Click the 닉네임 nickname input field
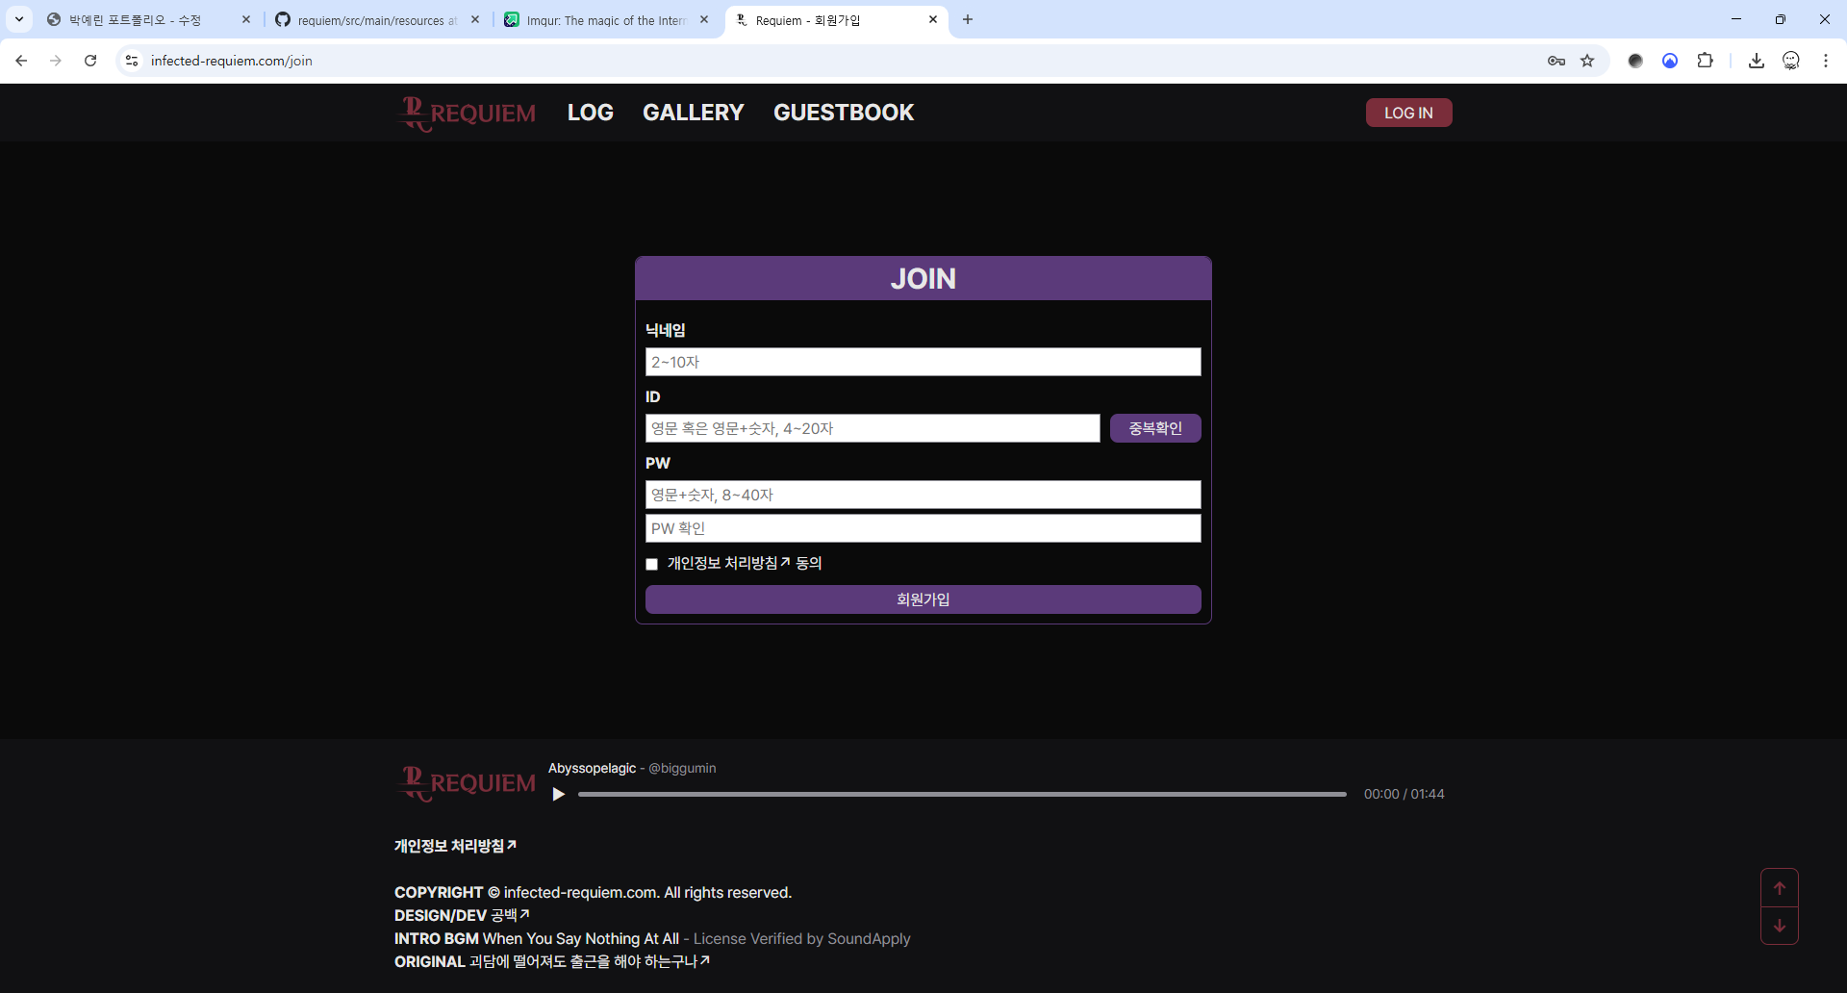Image resolution: width=1847 pixels, height=993 pixels. click(923, 362)
